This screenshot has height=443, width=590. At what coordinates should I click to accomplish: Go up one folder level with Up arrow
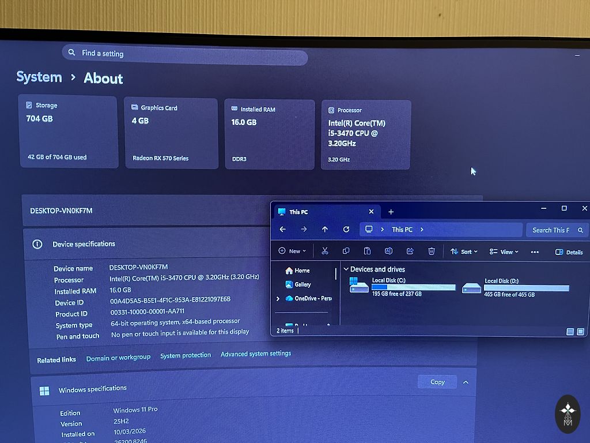(325, 230)
